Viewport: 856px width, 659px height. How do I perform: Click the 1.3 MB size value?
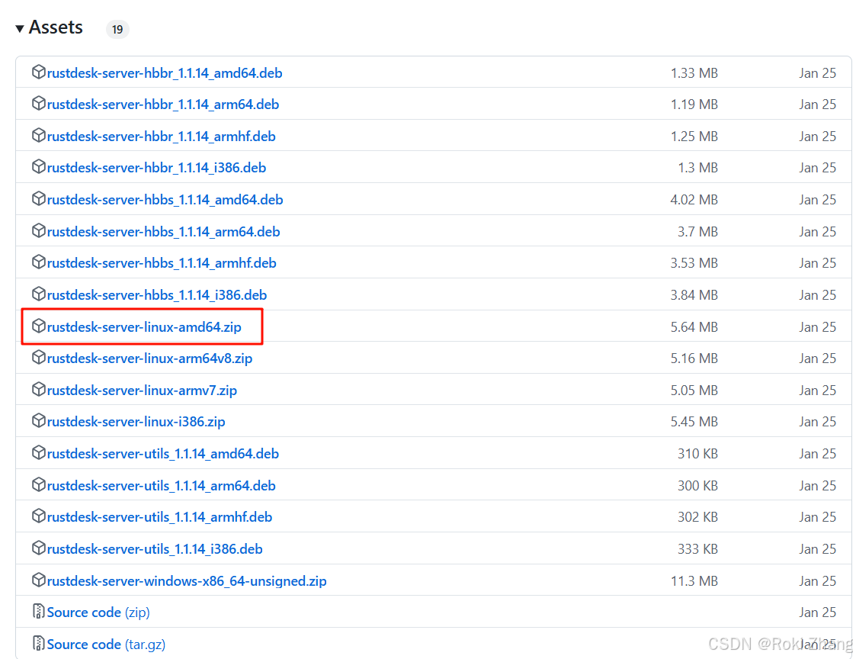coord(697,168)
